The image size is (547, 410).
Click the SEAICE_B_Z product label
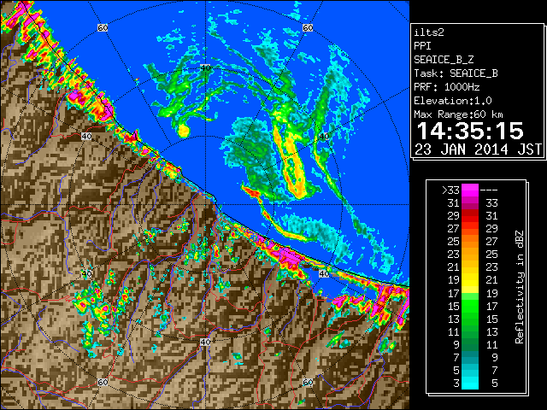point(444,60)
